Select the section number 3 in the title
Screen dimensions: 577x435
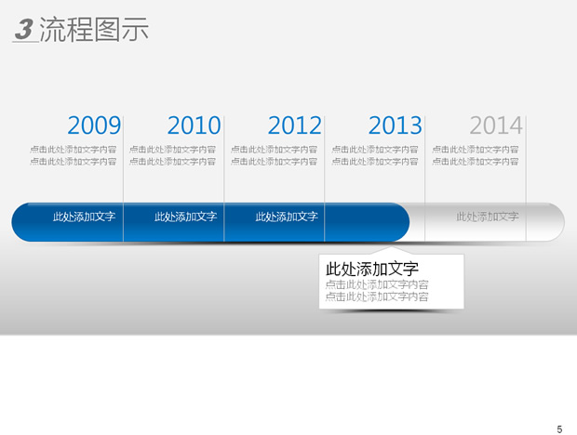24,30
